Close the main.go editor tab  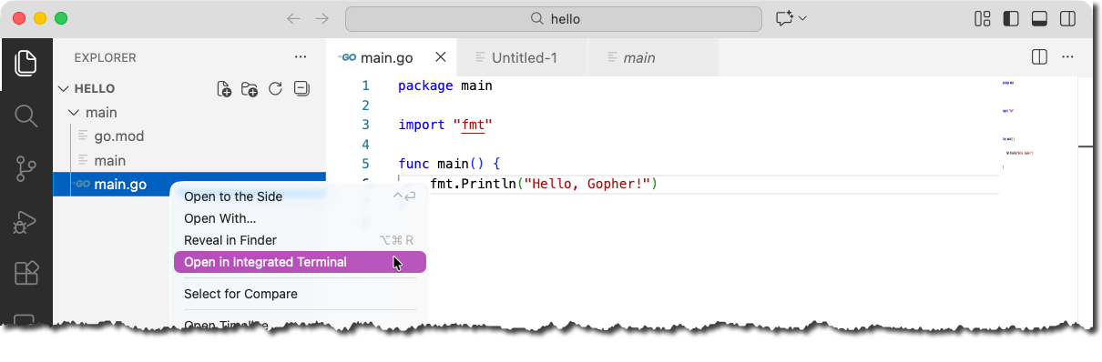pyautogui.click(x=441, y=57)
